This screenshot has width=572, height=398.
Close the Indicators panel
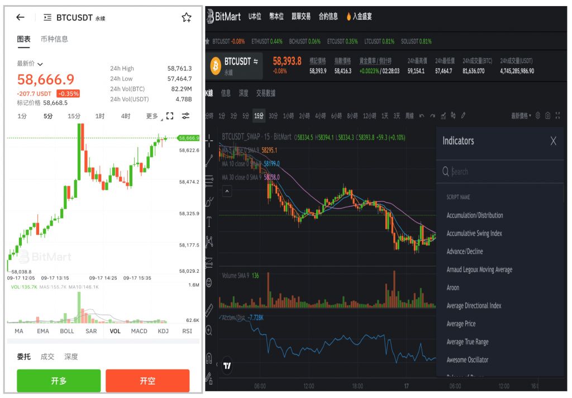[x=553, y=141]
